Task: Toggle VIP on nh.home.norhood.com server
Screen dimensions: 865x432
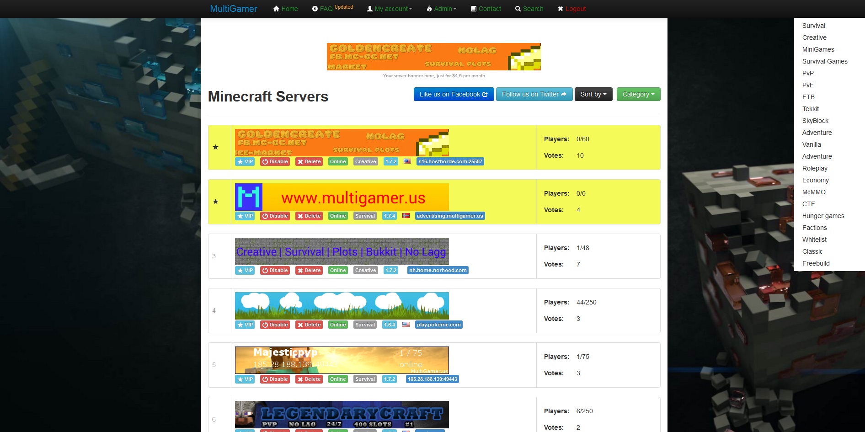Action: [245, 270]
